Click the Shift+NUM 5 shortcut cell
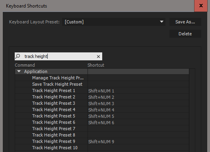210x152 pixels. pos(138,116)
